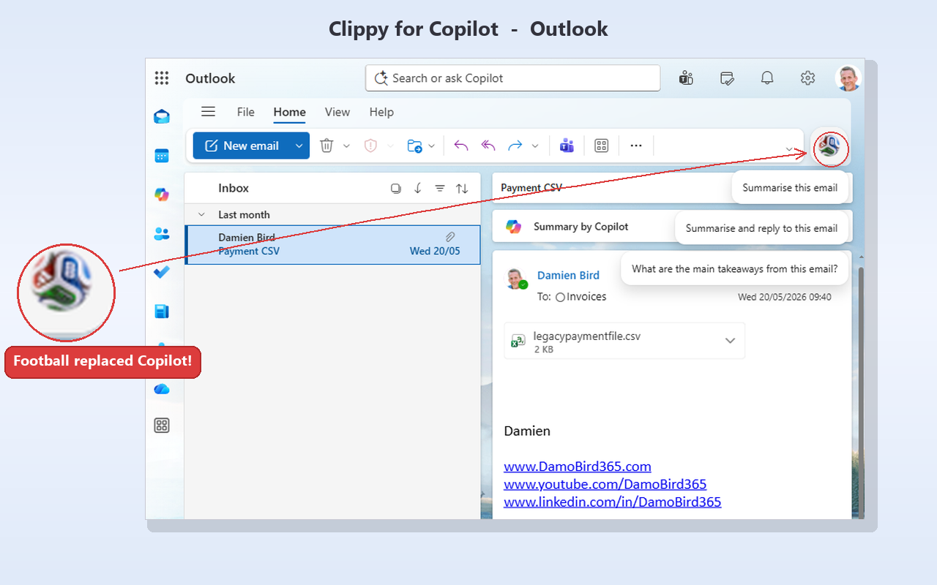Click the Teams call icon in header
The image size is (937, 585).
tap(686, 78)
